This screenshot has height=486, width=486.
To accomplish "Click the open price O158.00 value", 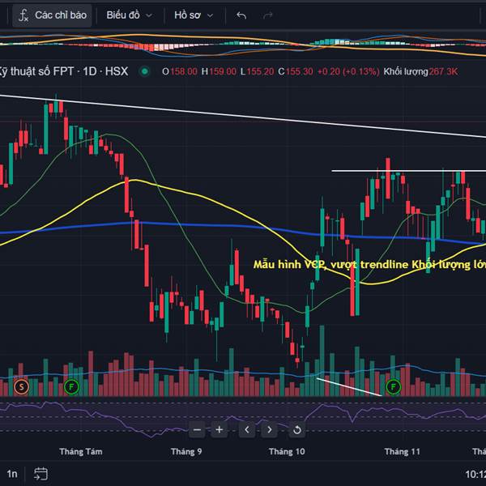I will coord(180,71).
